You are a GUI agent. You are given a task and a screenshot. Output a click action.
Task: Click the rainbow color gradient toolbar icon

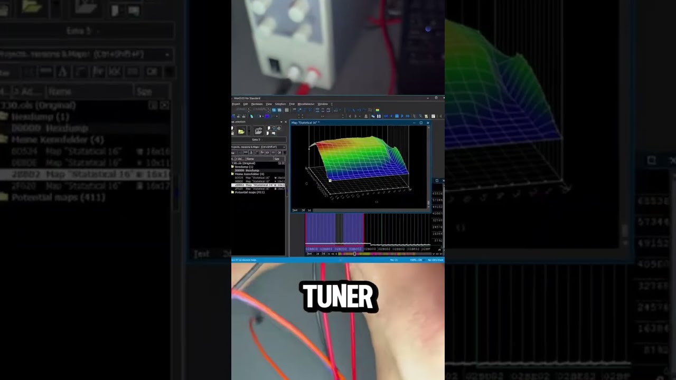[x=377, y=110]
